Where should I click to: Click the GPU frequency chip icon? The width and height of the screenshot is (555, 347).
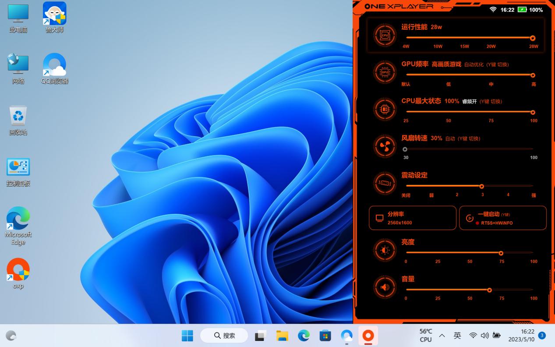(385, 72)
